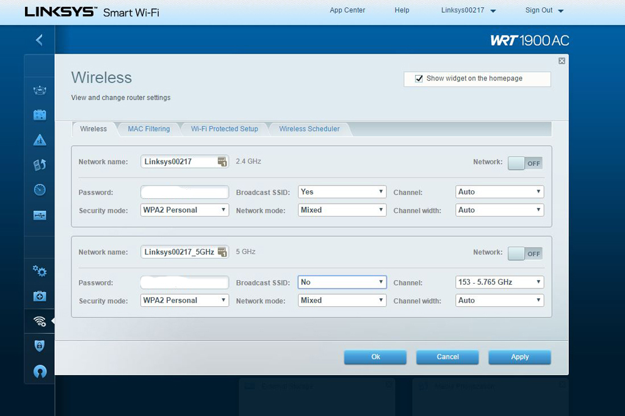Screen dimensions: 625x416
Task: Open the Speed Test gauge icon
Action: (40, 190)
